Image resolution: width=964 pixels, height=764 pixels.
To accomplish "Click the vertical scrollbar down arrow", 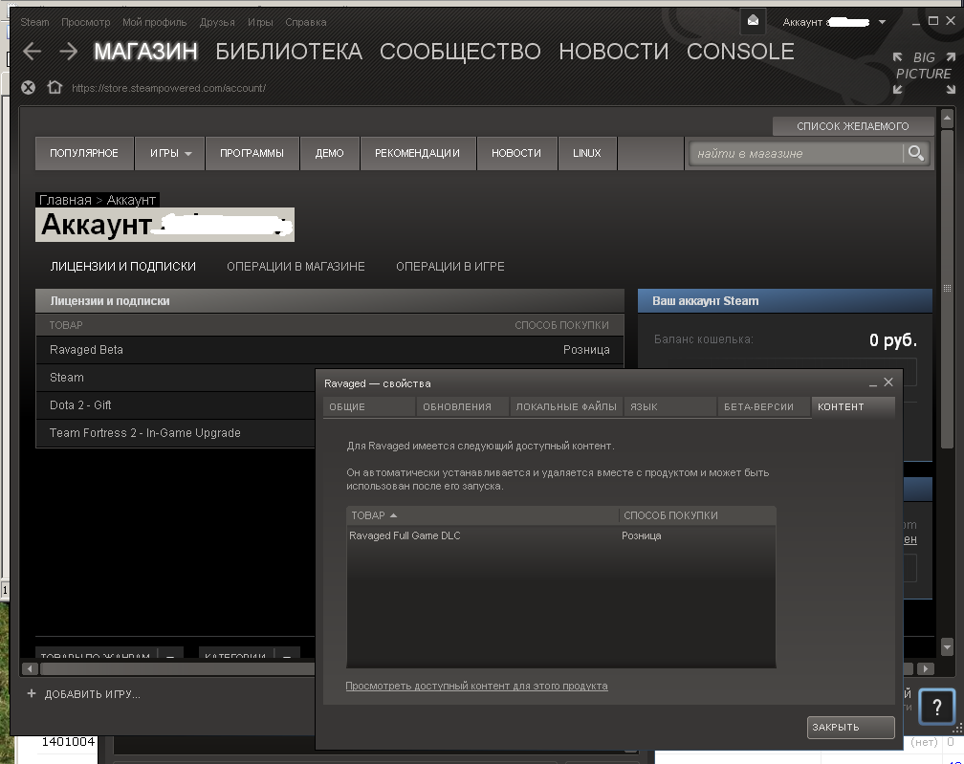I will pyautogui.click(x=947, y=646).
